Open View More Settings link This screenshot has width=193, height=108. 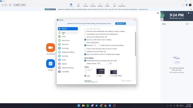[x=90, y=82]
